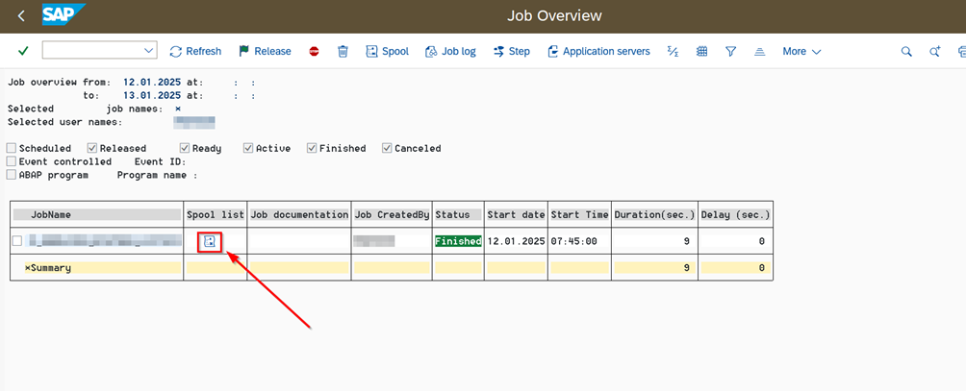Screen dimensions: 966x391
Task: Click the Job log toolbar button
Action: [x=450, y=51]
